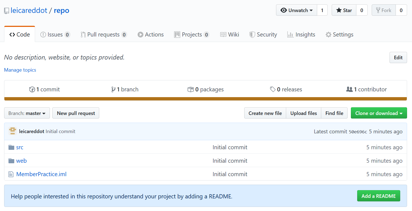Click the MemberPractice.iml file icon
This screenshot has height=211, width=412.
(x=11, y=174)
